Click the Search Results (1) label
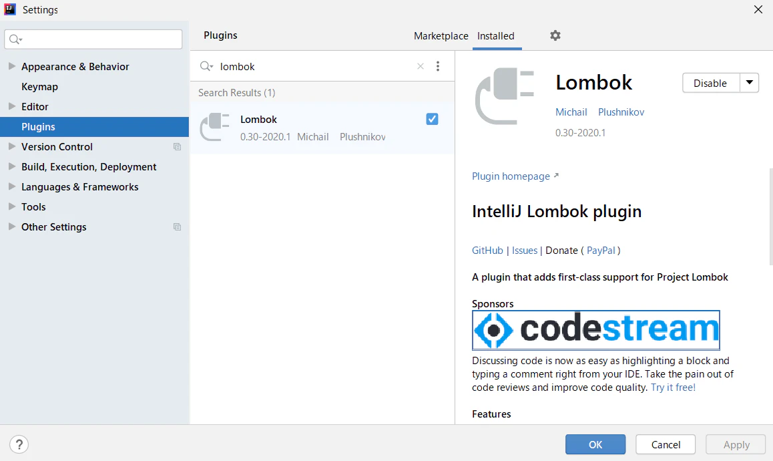Screen dimensions: 773x461 (236, 93)
